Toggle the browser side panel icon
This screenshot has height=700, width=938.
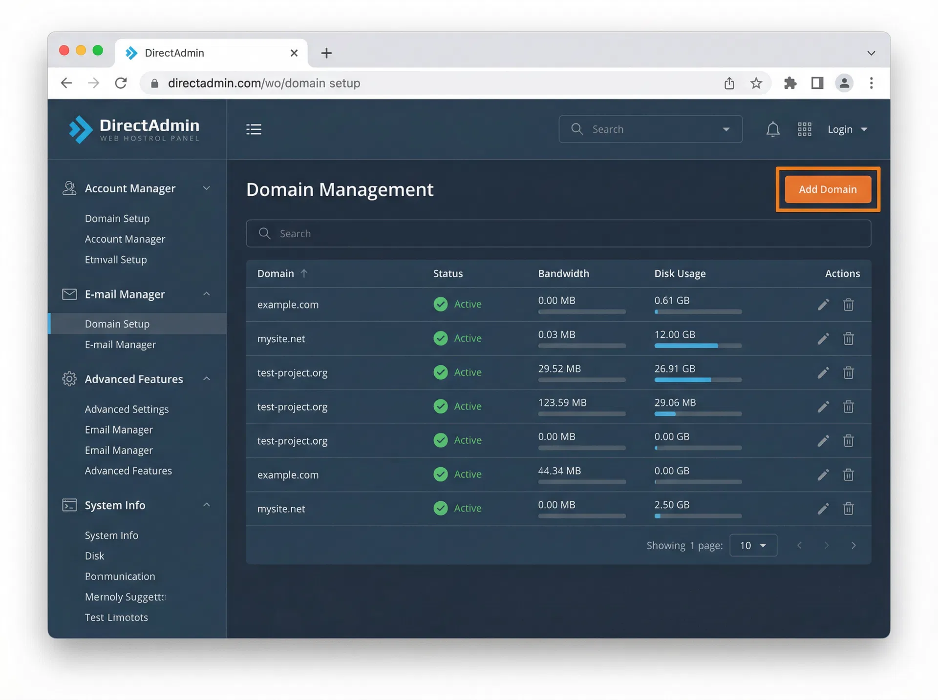click(817, 83)
